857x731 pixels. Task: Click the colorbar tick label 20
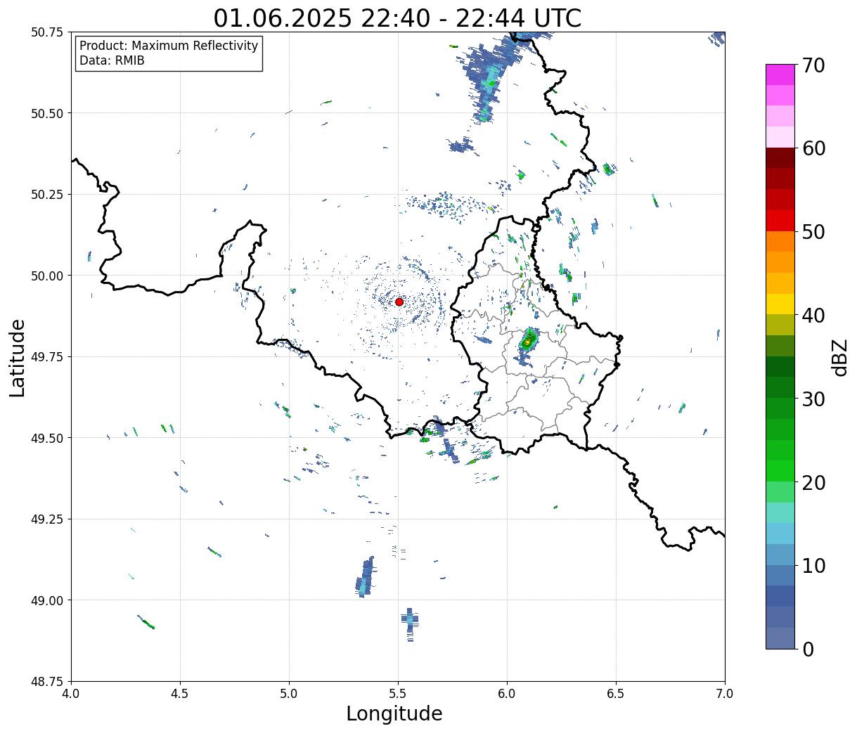point(813,482)
